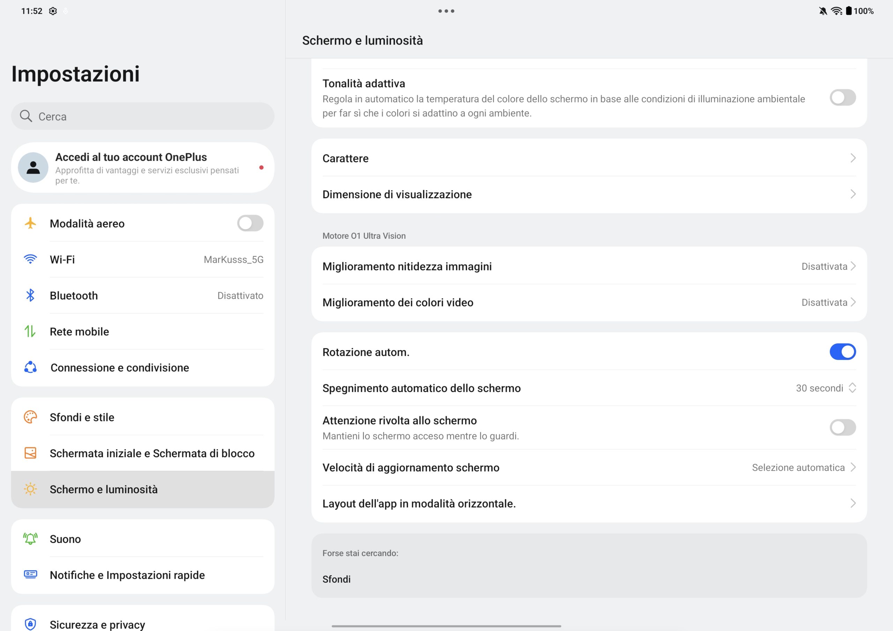The image size is (893, 631).
Task: Tap MarKusss_5G network name
Action: (233, 260)
